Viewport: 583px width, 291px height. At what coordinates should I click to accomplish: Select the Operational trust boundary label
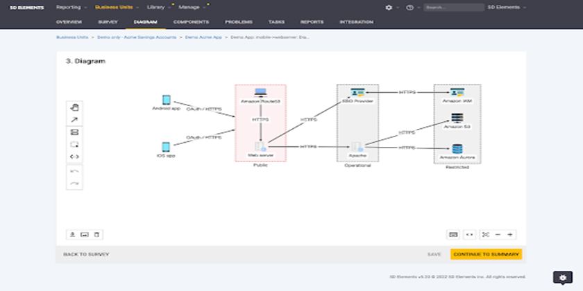tap(357, 166)
